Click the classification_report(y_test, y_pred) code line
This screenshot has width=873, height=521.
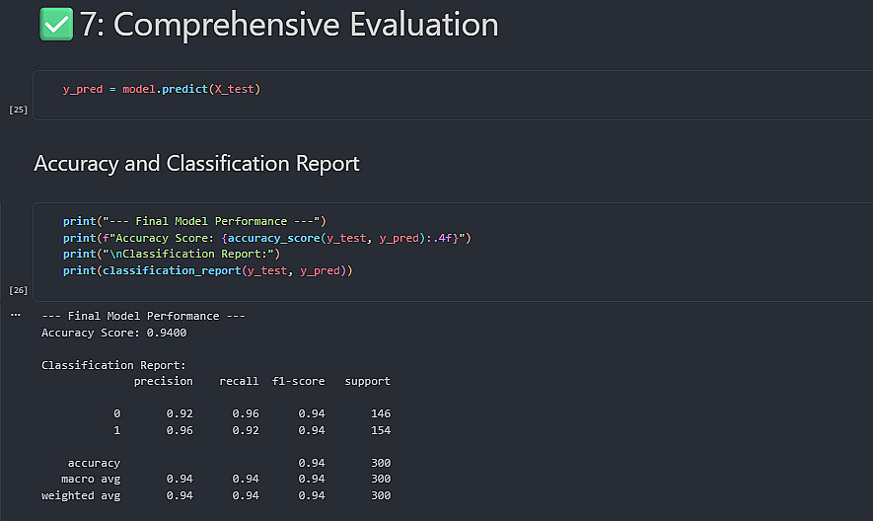207,270
